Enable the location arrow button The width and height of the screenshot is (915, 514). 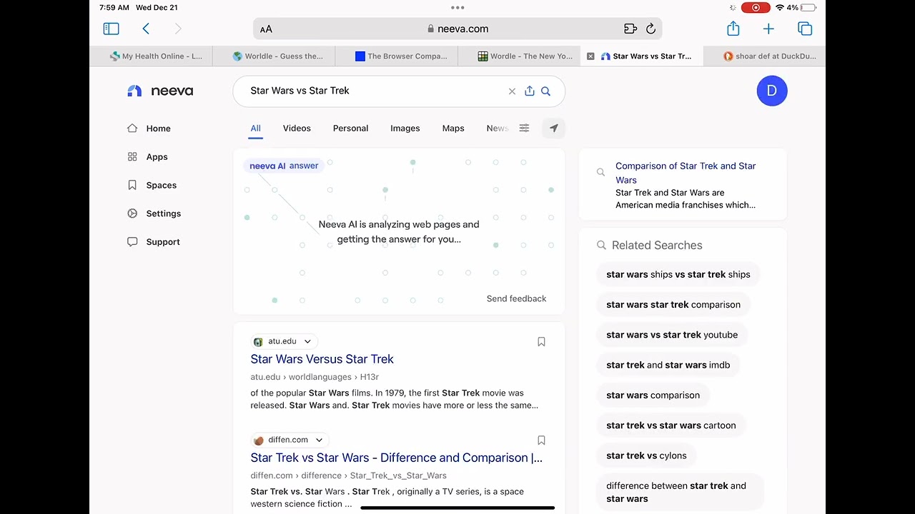tap(554, 128)
